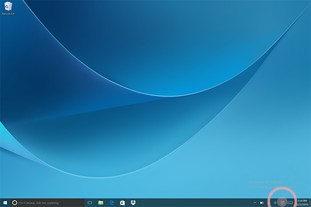Open the Windows Start menu

click(5, 203)
